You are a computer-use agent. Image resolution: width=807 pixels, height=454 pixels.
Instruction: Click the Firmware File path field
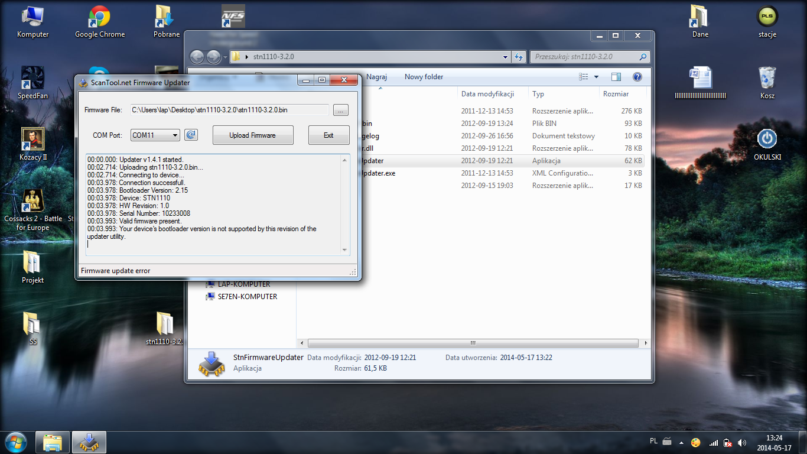[x=229, y=110]
